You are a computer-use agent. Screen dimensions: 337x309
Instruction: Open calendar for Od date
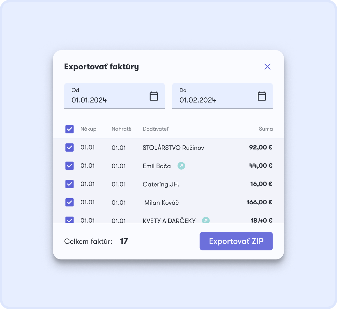tap(154, 96)
